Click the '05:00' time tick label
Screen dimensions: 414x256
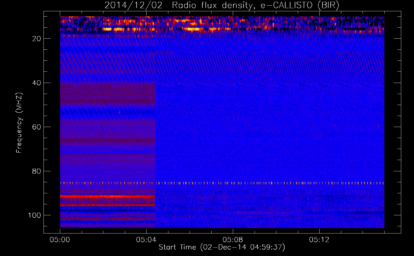[60, 240]
